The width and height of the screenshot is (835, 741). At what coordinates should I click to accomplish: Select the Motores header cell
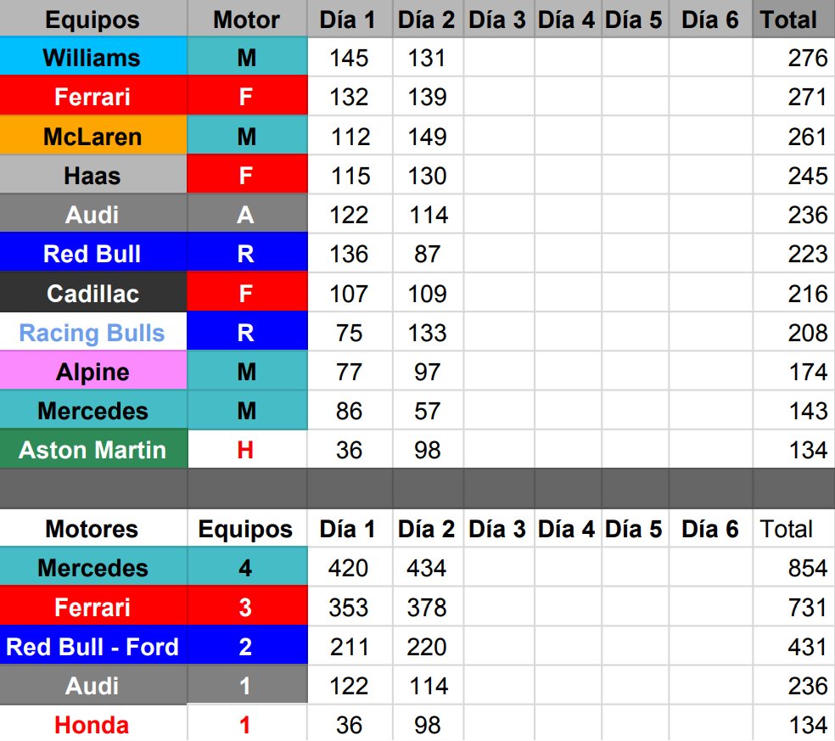click(x=93, y=529)
